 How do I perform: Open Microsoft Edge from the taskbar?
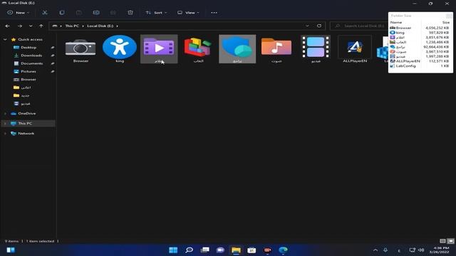(283, 250)
